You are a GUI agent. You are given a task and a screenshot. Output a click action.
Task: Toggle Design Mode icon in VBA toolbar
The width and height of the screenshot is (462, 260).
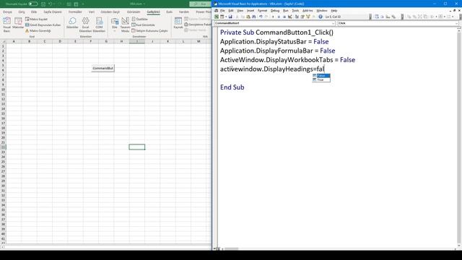pos(290,17)
